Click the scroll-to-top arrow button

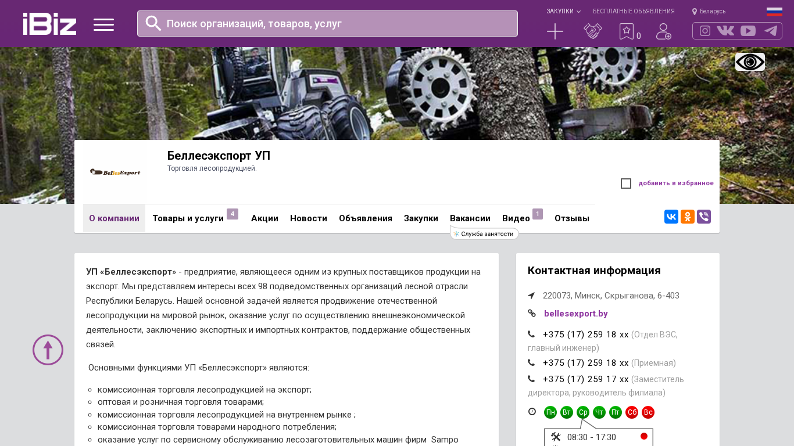coord(48,350)
